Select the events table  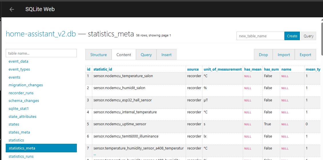pos(14,77)
